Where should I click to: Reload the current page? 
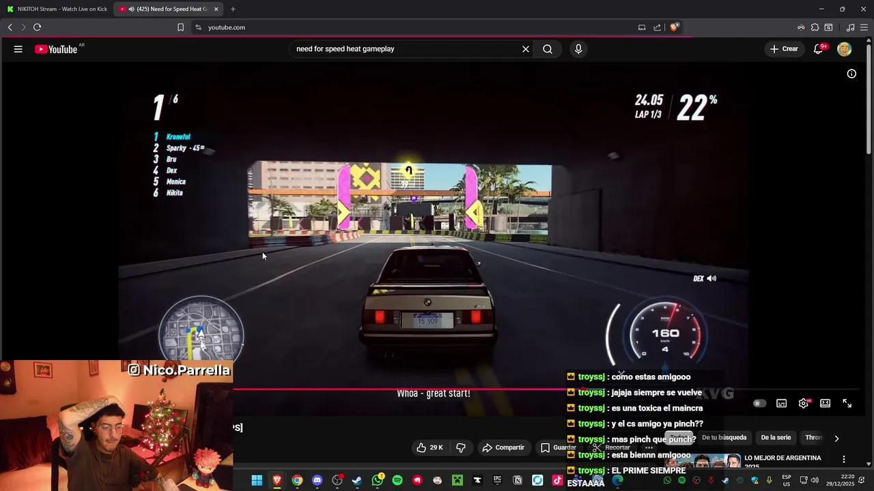[x=37, y=27]
